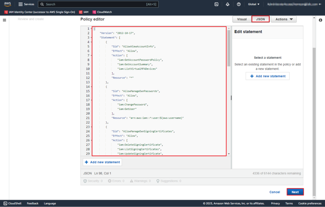
Task: Open Cookie preferences
Action: [x=310, y=204]
